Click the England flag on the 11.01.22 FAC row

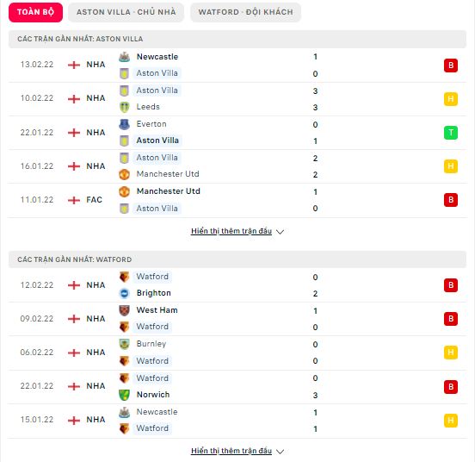click(74, 200)
